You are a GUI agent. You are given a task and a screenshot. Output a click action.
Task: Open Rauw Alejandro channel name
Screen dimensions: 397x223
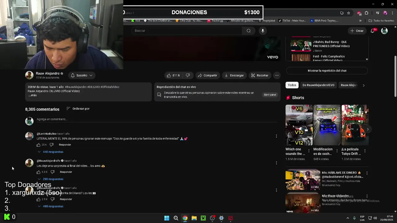(x=47, y=73)
